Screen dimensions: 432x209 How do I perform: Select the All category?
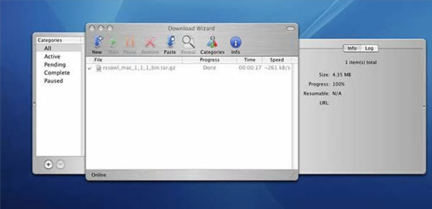pyautogui.click(x=59, y=48)
